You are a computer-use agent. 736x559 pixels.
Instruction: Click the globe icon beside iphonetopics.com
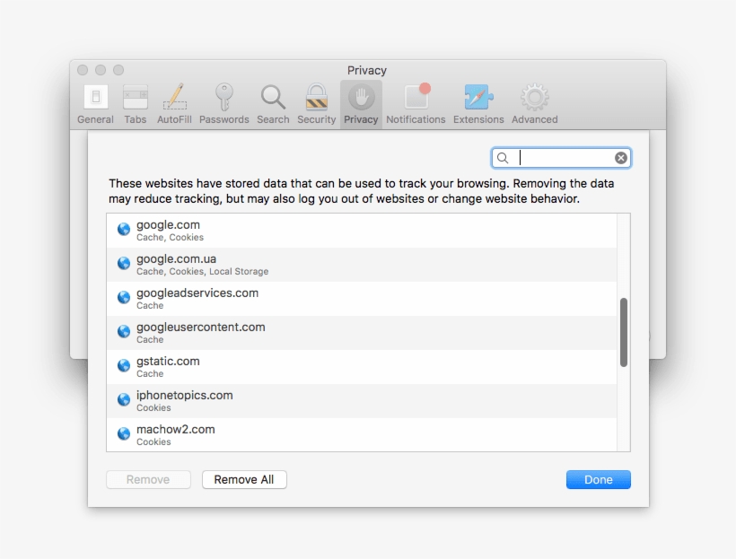124,399
